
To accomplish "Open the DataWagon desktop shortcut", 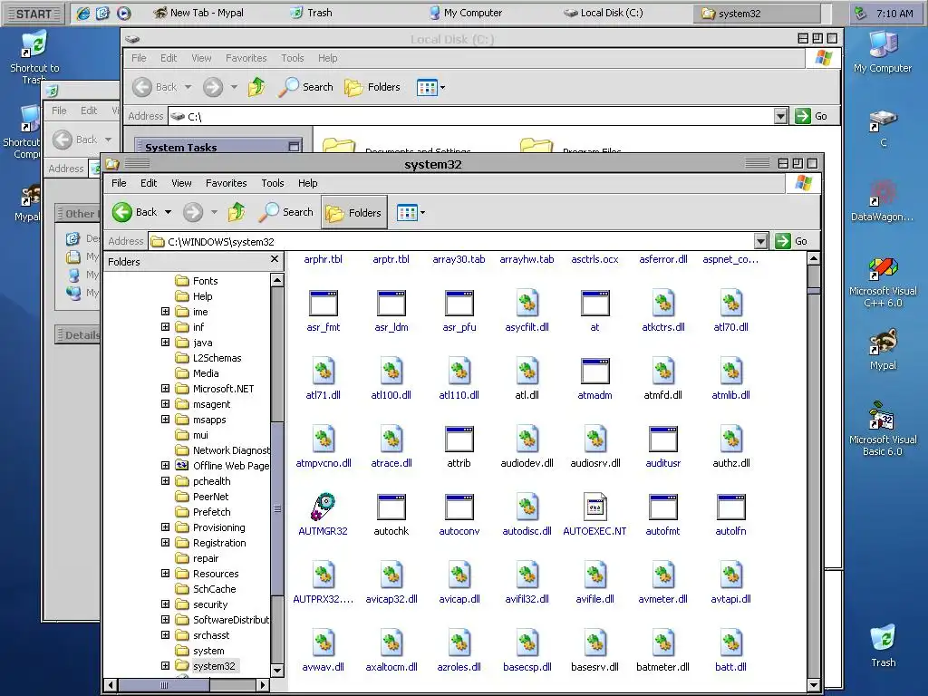I will click(x=883, y=201).
